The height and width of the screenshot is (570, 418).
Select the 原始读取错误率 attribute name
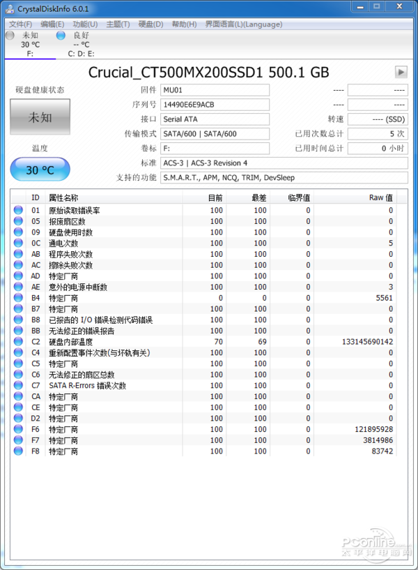click(75, 210)
